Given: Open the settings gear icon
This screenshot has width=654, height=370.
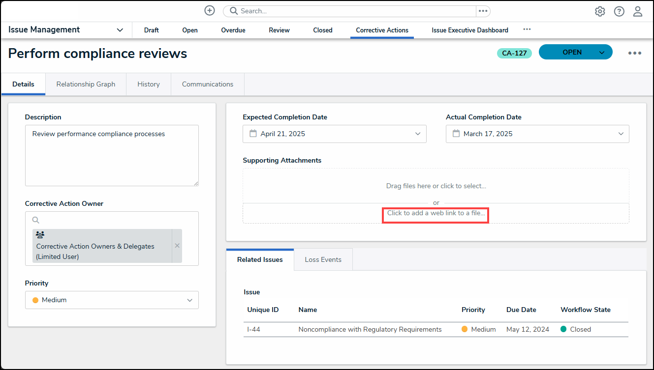Looking at the screenshot, I should click(600, 11).
